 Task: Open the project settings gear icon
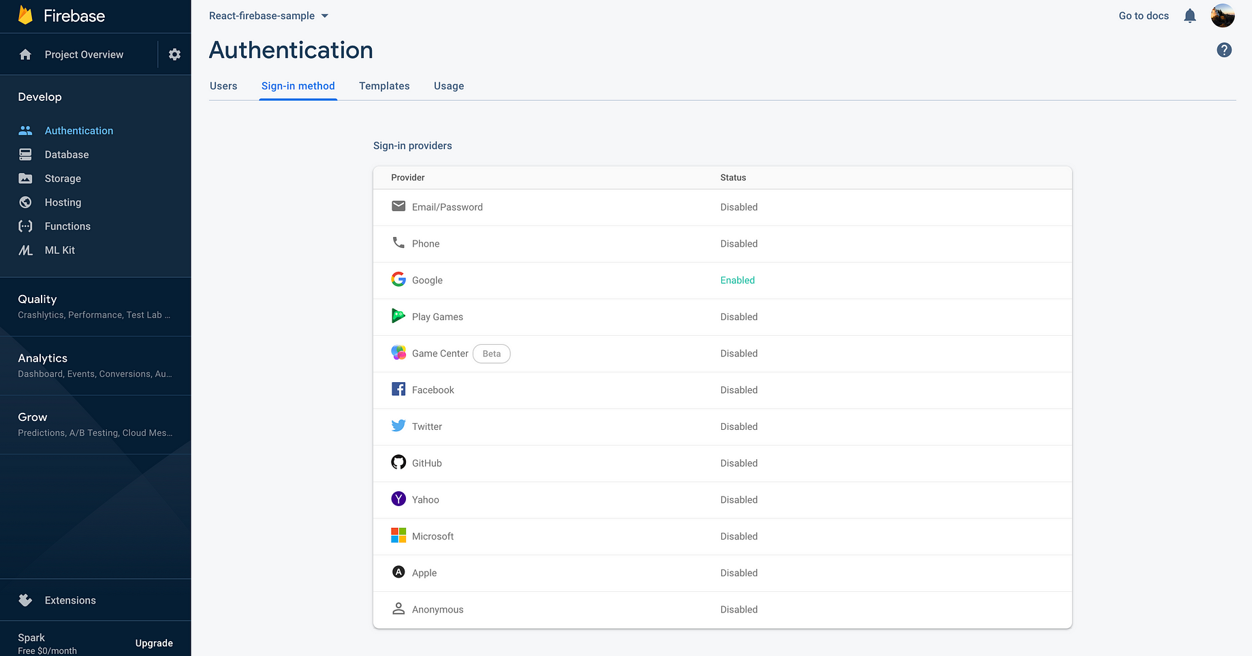174,54
